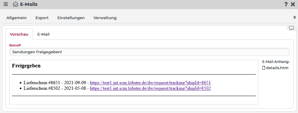This screenshot has width=298, height=113.
Task: Close the E-Mails panel
Action: (293, 4)
